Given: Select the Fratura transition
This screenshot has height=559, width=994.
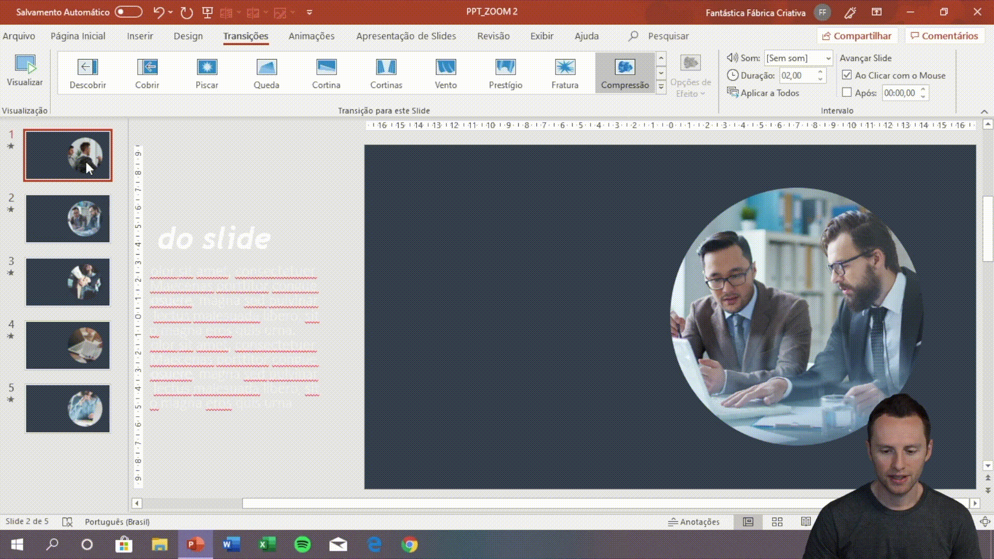Looking at the screenshot, I should pyautogui.click(x=565, y=73).
